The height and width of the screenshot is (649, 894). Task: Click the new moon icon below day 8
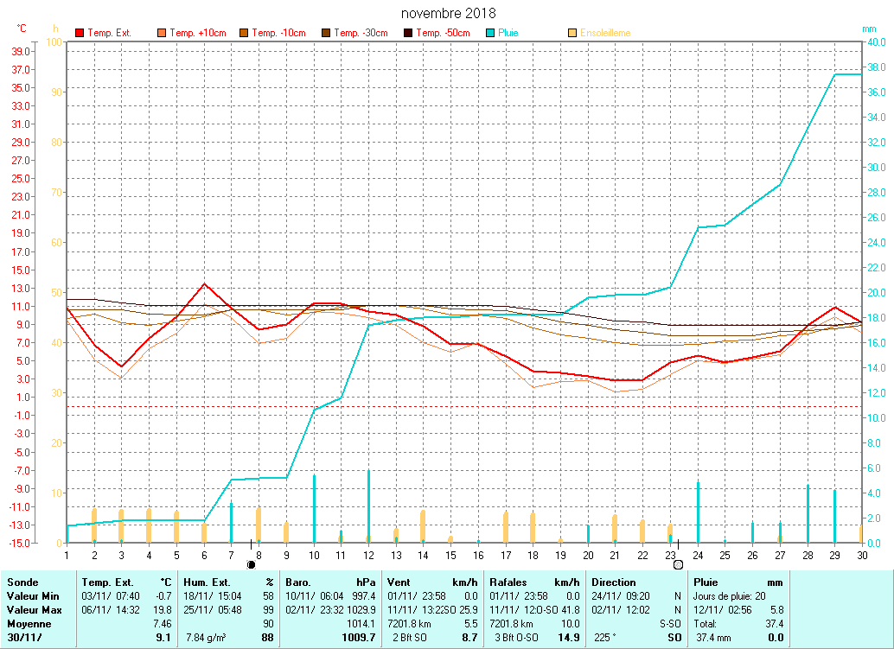point(252,564)
